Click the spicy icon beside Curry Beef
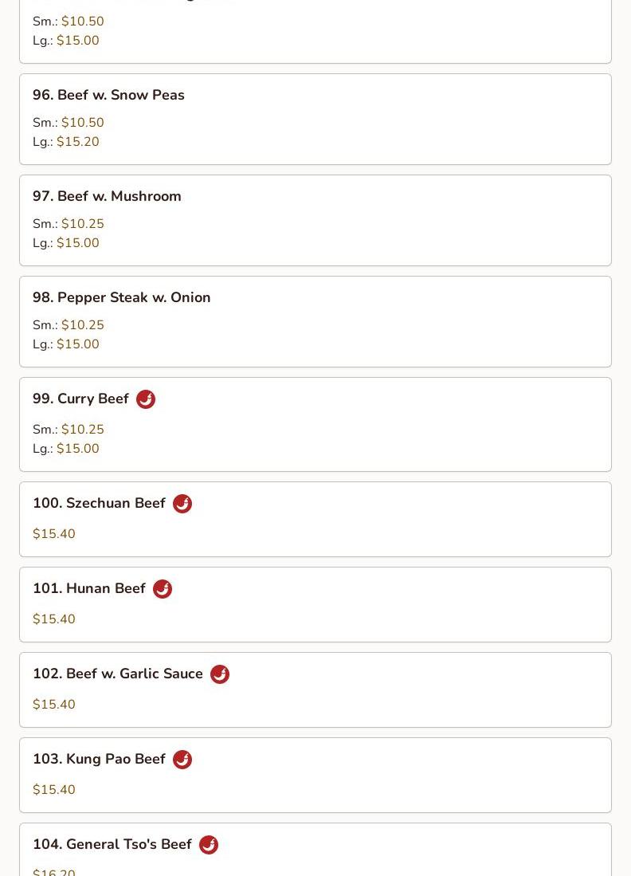 (x=146, y=399)
